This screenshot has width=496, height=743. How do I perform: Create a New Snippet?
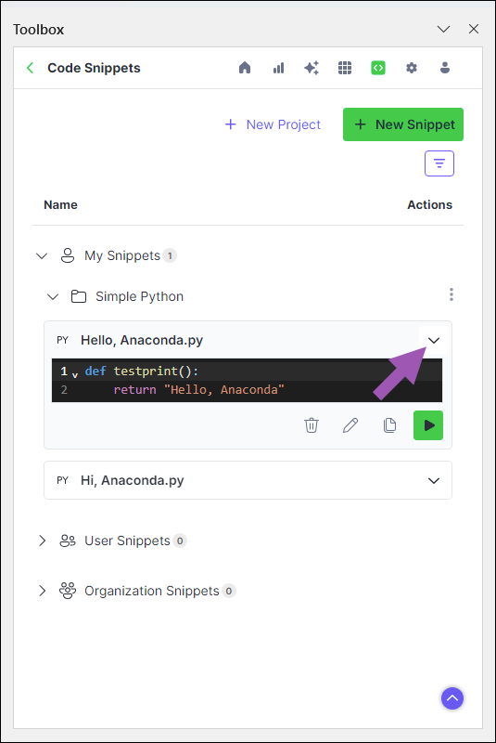click(x=403, y=124)
